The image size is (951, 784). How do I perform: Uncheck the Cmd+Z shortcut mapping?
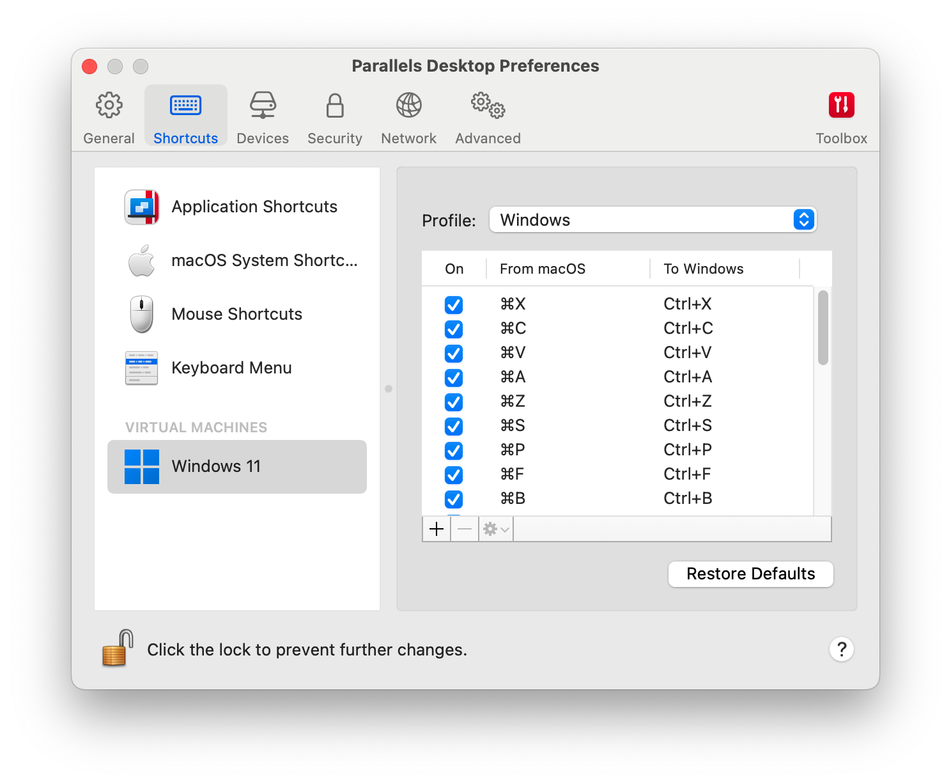pos(453,402)
